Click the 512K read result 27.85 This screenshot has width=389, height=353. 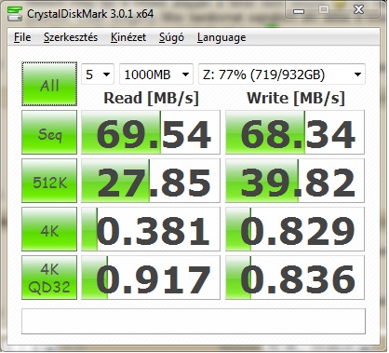(151, 181)
